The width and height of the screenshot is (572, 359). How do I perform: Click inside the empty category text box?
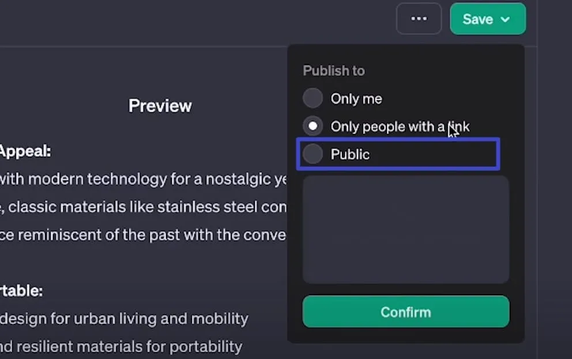[x=405, y=229]
